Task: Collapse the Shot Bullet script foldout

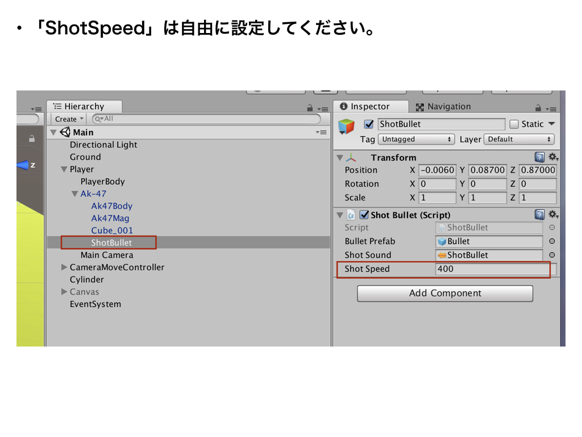Action: (x=340, y=215)
